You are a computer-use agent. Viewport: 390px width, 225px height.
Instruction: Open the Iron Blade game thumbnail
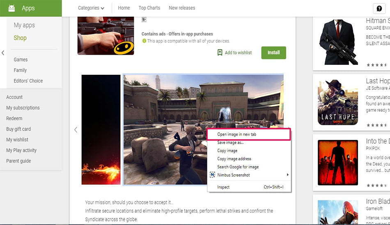(x=338, y=212)
